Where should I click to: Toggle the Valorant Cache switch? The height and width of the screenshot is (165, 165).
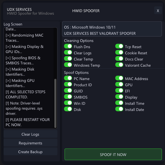point(119,65)
